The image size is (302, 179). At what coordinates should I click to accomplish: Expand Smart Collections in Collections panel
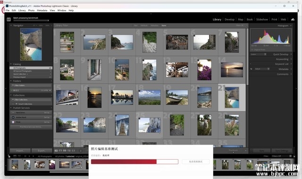13,104
